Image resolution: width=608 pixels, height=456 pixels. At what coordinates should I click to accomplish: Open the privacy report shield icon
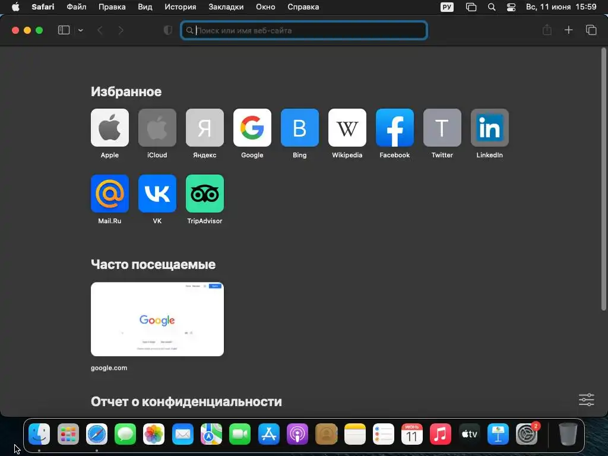(168, 30)
